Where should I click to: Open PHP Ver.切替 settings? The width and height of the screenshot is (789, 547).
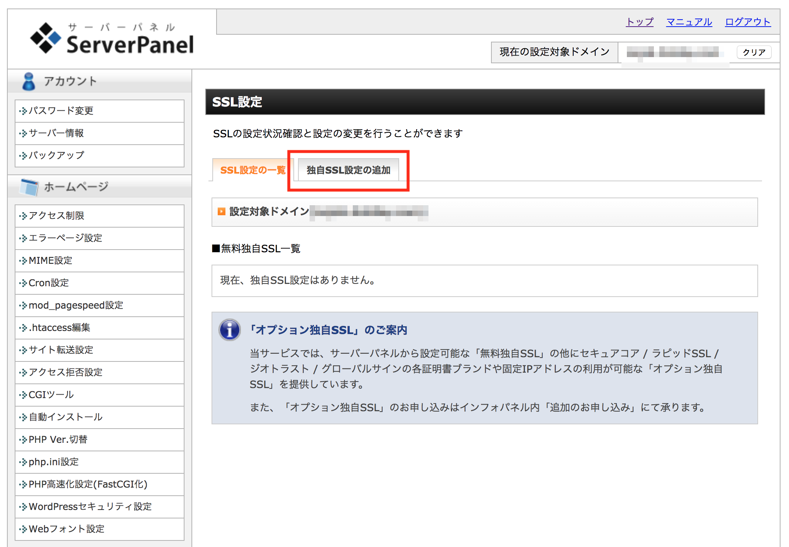coord(58,439)
